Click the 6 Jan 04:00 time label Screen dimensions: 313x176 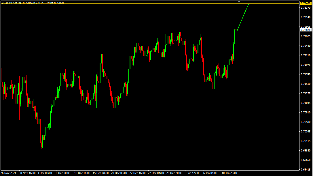[210, 173]
